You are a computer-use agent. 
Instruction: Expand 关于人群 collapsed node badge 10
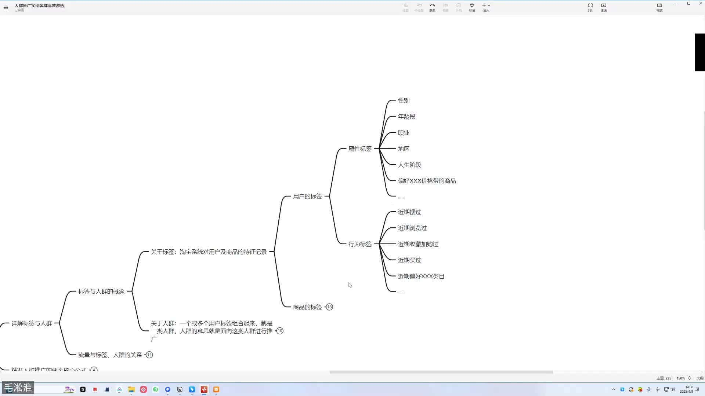(280, 331)
